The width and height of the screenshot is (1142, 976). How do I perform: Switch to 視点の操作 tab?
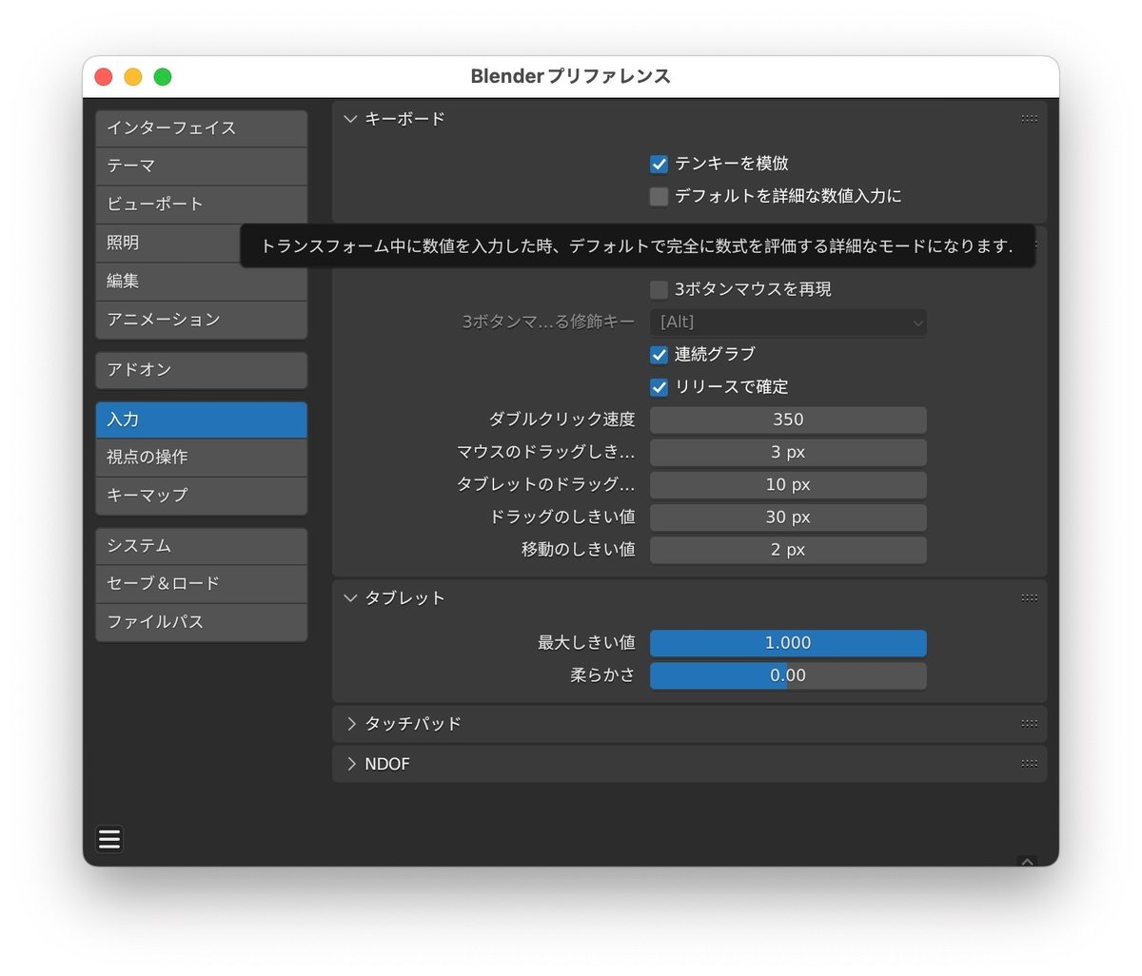click(202, 458)
